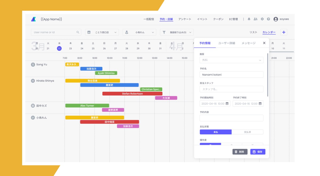This screenshot has height=176, width=320.
Task: Switch view to リスト
Action: pos(253,32)
